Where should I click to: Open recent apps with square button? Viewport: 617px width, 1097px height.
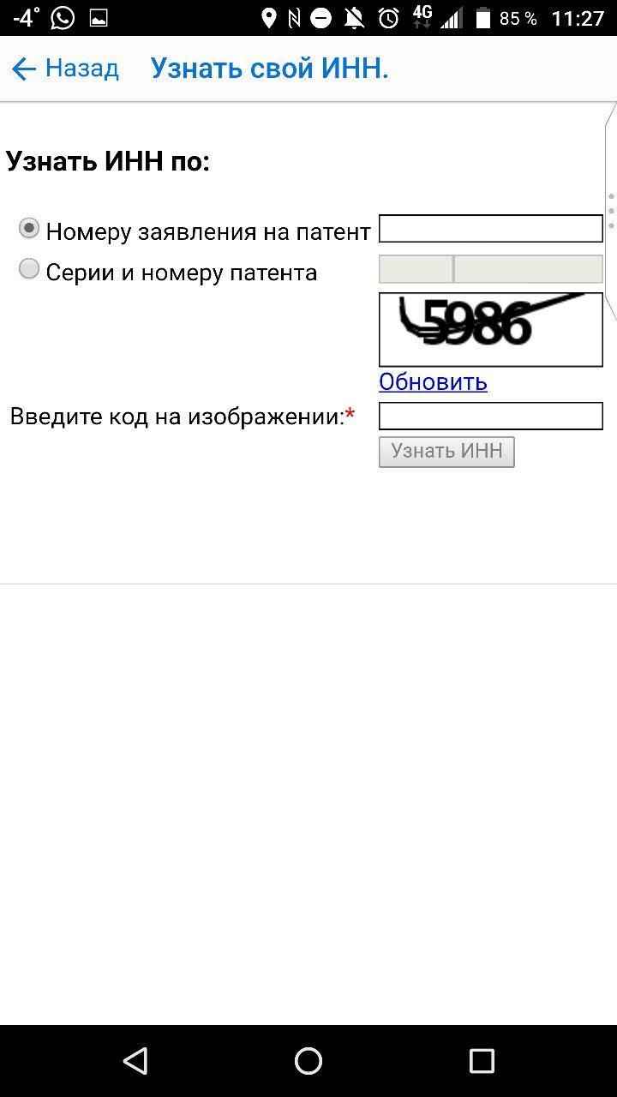(x=482, y=1061)
